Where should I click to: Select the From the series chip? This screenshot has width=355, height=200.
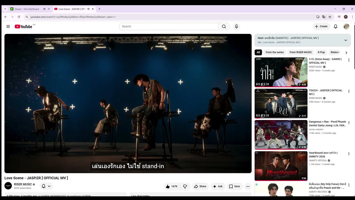pos(275,52)
